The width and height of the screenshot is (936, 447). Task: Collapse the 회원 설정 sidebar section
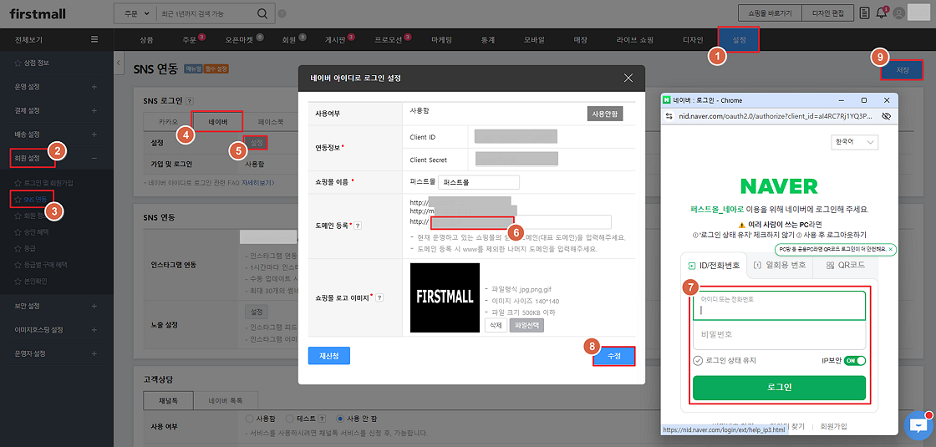(94, 159)
